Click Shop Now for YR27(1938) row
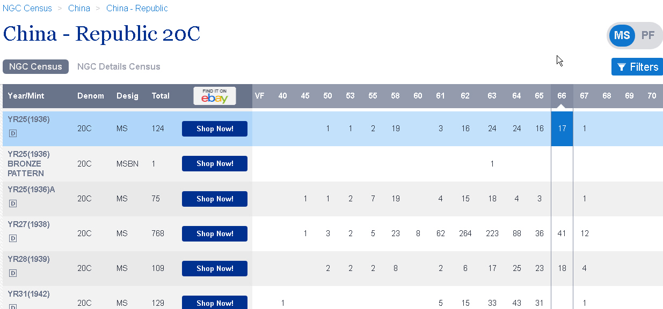The height and width of the screenshot is (309, 663). 215,233
